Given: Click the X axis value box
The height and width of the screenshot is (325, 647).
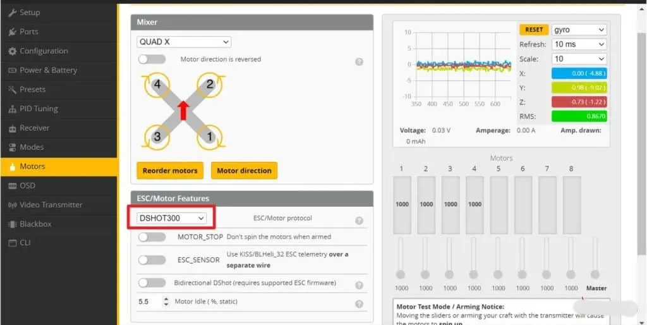Looking at the screenshot, I should [x=579, y=73].
